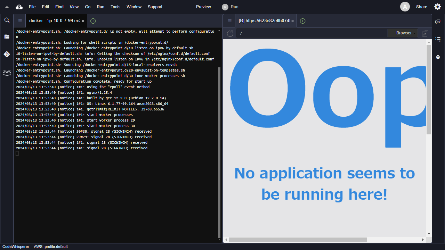Screen dimensions: 445x250
Task: Open the Source Control git icon
Action: point(7,54)
